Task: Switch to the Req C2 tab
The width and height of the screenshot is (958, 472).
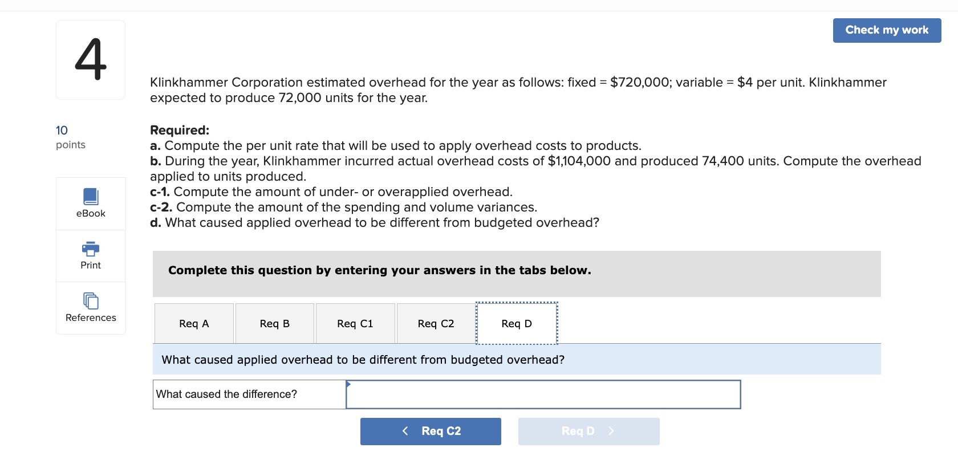Action: tap(435, 323)
